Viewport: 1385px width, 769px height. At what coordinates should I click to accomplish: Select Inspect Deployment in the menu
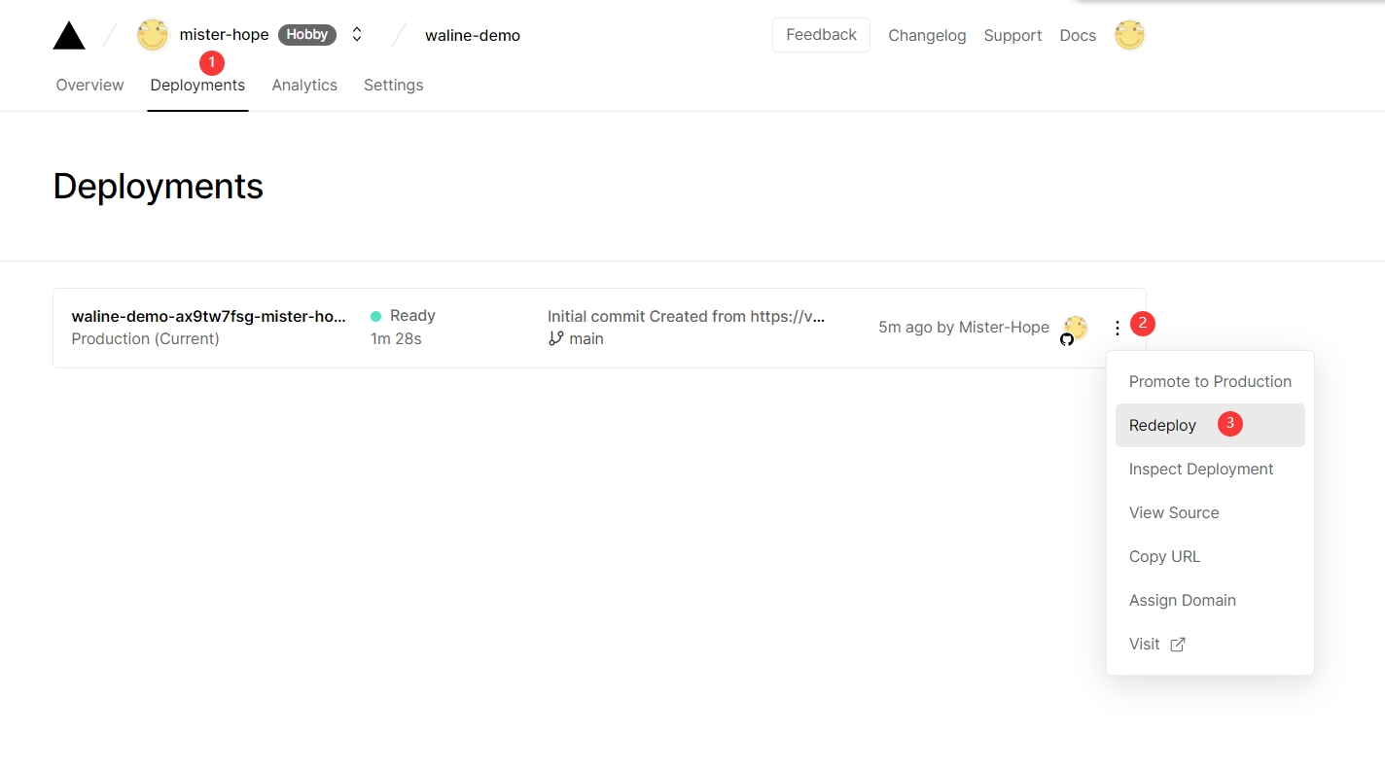click(x=1200, y=470)
